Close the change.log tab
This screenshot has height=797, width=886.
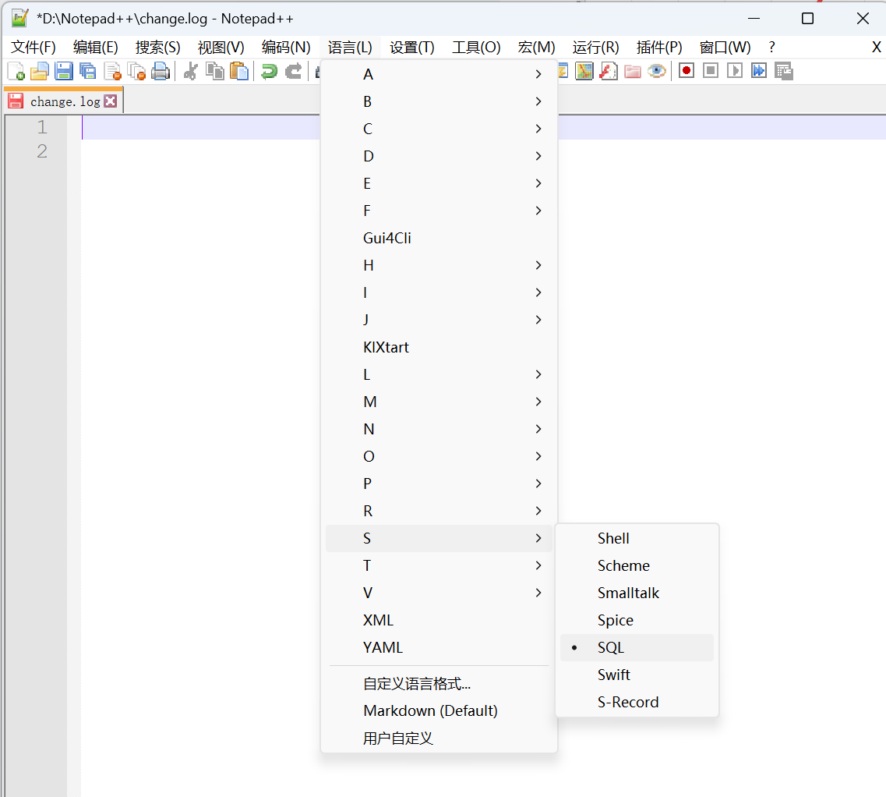[x=112, y=100]
